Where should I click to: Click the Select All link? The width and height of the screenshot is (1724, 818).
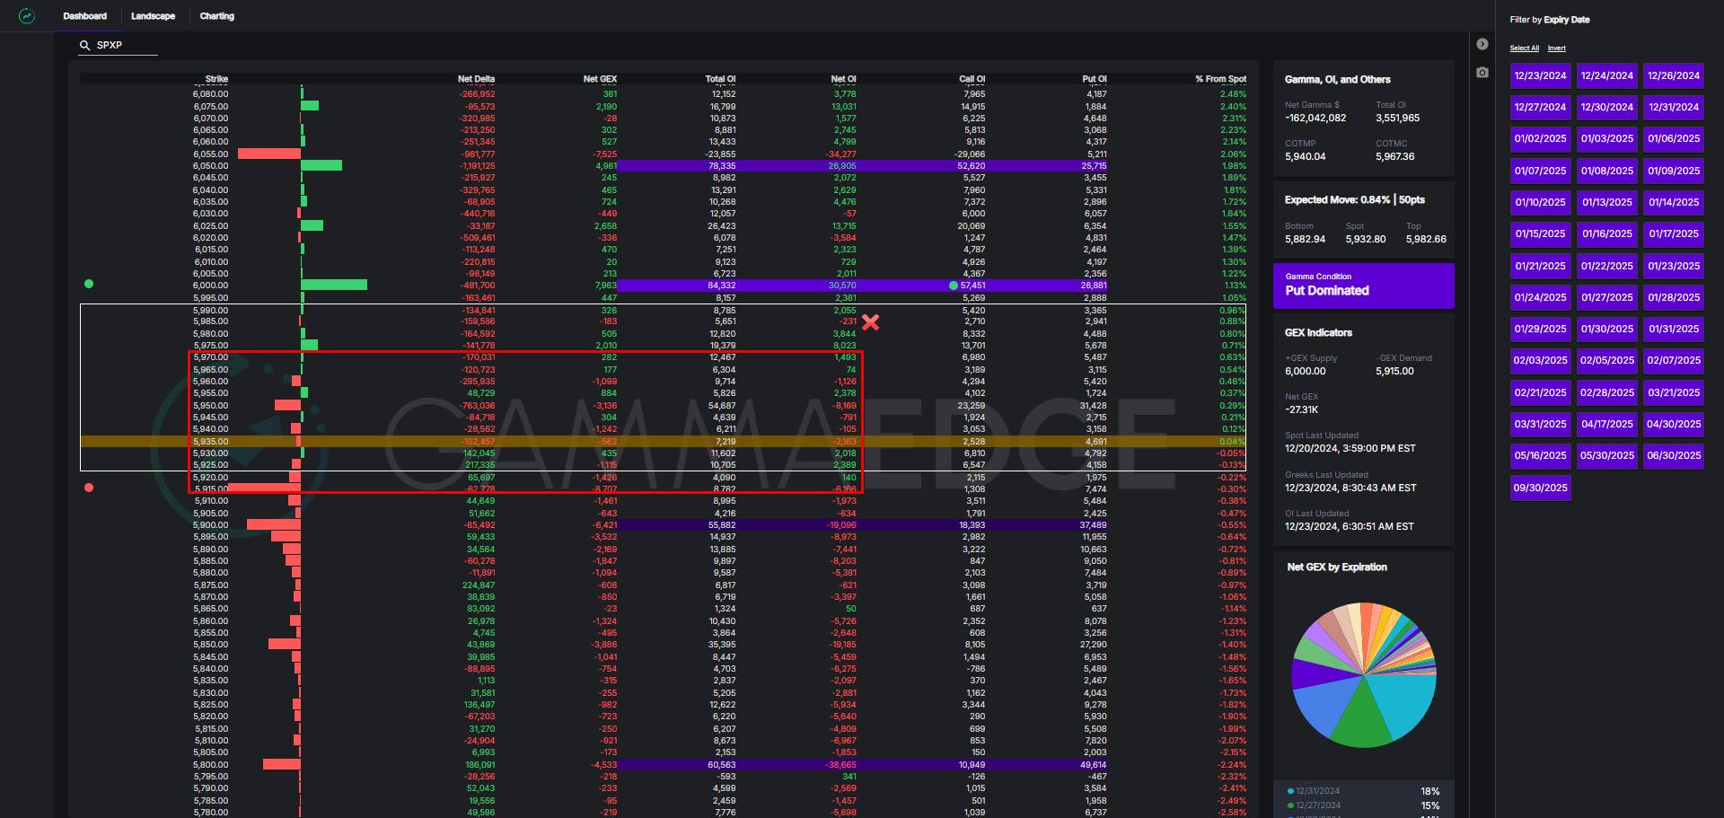click(x=1524, y=48)
